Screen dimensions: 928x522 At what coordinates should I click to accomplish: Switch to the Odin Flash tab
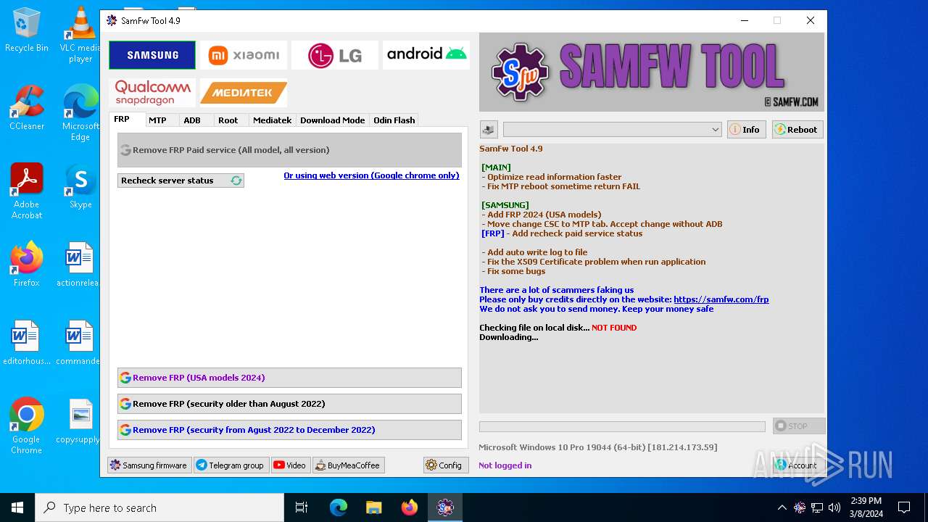pyautogui.click(x=394, y=120)
